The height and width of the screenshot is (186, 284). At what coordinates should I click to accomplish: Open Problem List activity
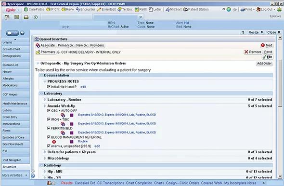pos(15,65)
